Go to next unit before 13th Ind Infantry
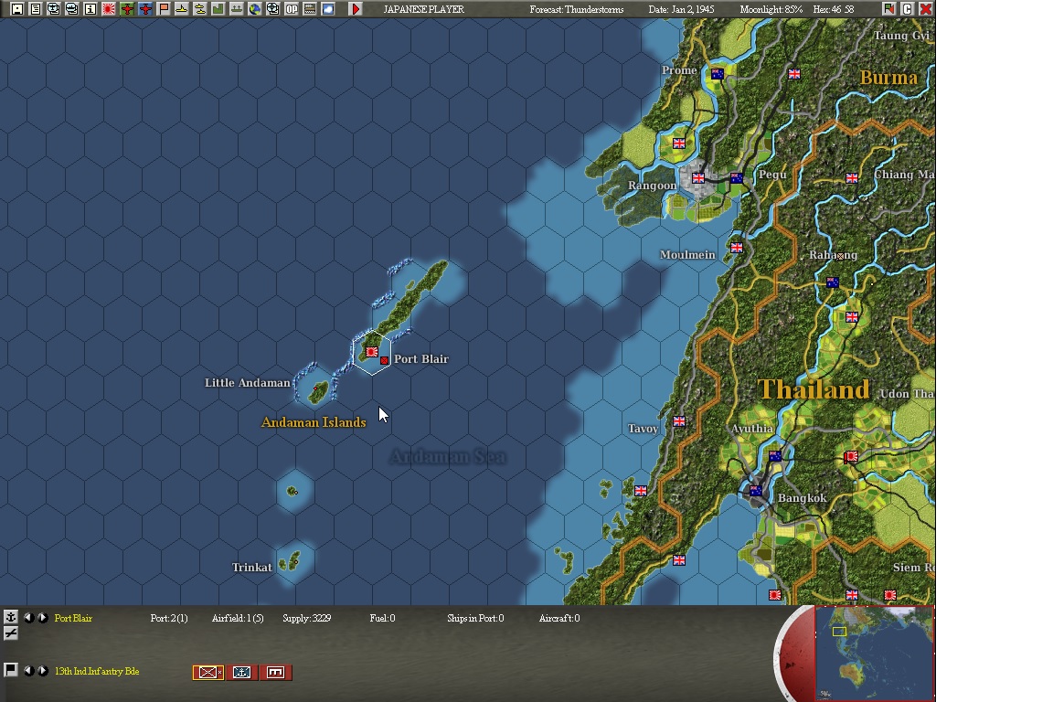 42,670
